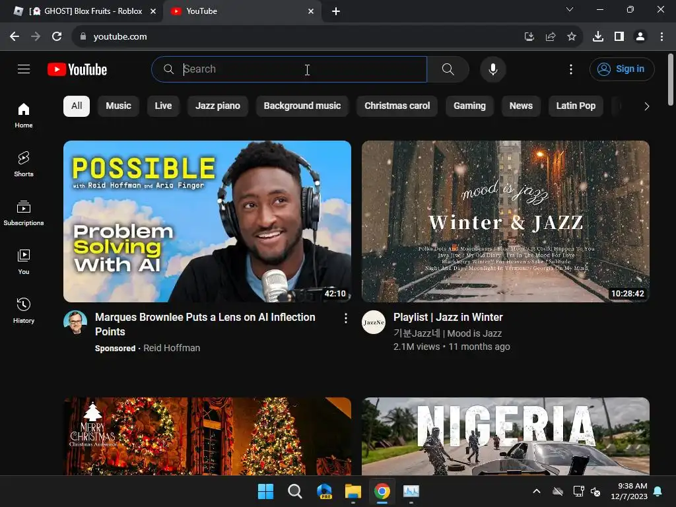Open File Explorer from the taskbar
The width and height of the screenshot is (676, 507).
pyautogui.click(x=353, y=491)
